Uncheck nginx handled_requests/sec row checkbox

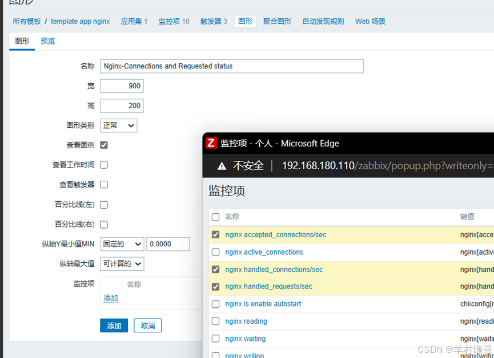pyautogui.click(x=215, y=287)
